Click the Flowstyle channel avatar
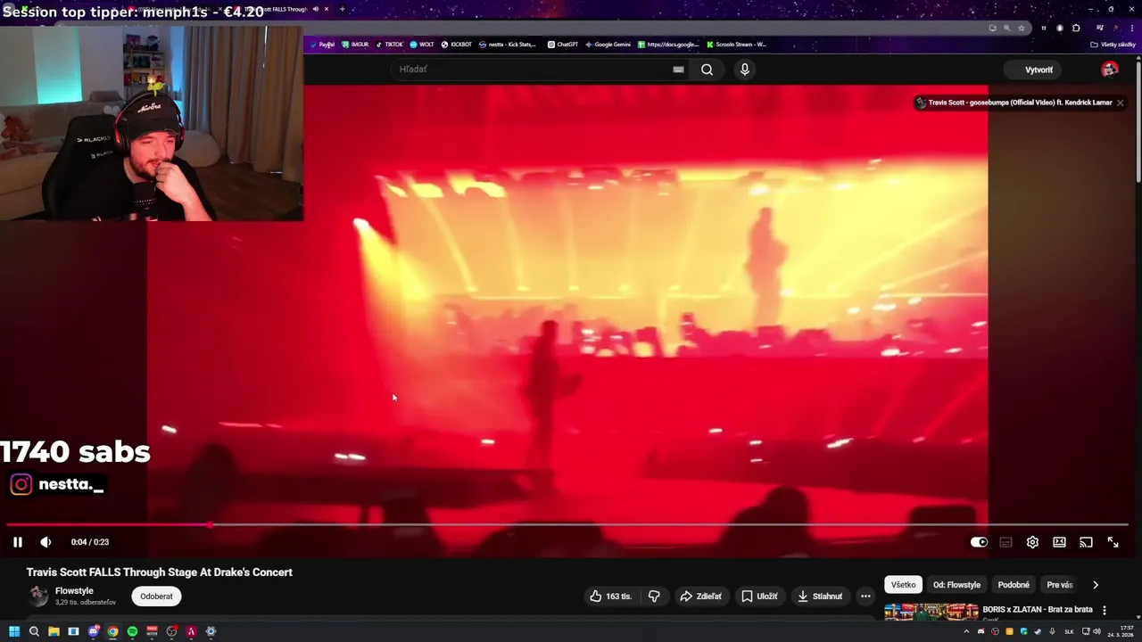 click(x=38, y=596)
